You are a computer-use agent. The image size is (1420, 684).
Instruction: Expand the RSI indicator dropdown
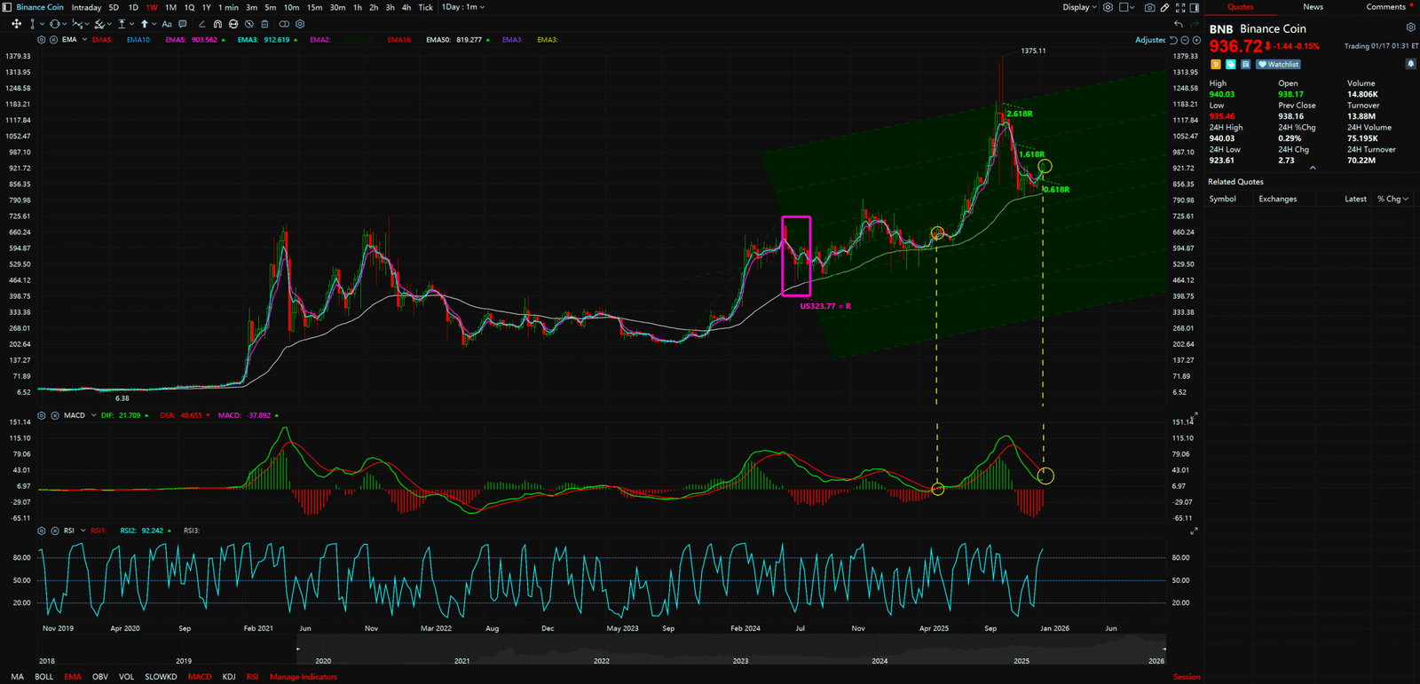pos(83,531)
